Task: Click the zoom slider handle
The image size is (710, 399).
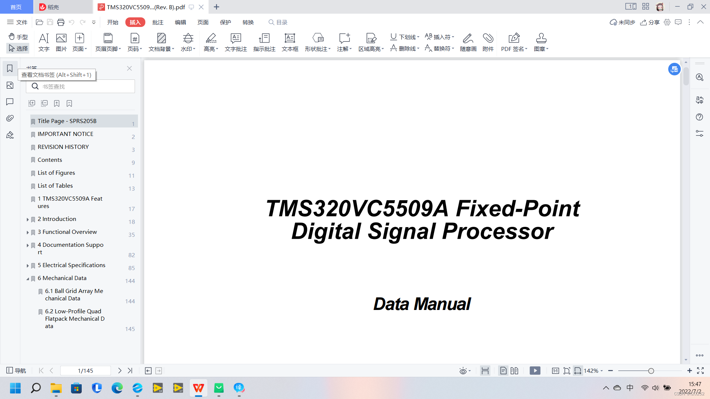Action: coord(651,371)
